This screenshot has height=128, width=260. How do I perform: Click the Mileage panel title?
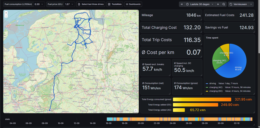click(x=147, y=15)
